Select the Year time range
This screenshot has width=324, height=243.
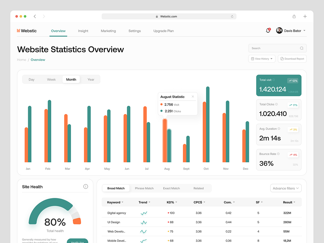(91, 79)
